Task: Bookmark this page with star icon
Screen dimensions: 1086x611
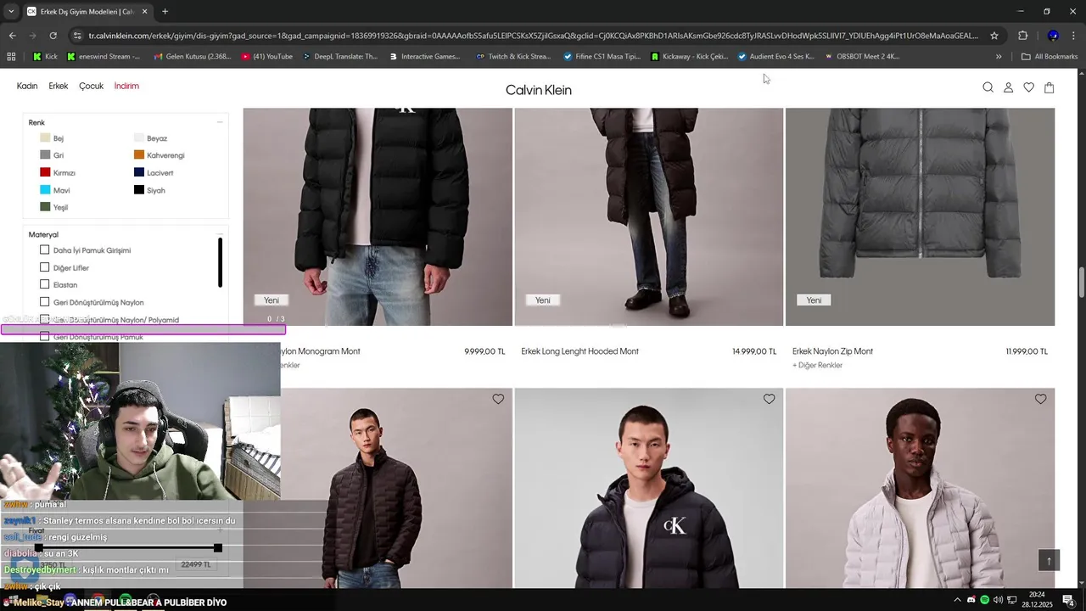Action: point(994,36)
